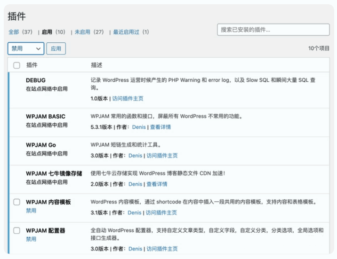Open the 禁用 bulk action dropdown
This screenshot has width=337, height=259.
tap(26, 48)
